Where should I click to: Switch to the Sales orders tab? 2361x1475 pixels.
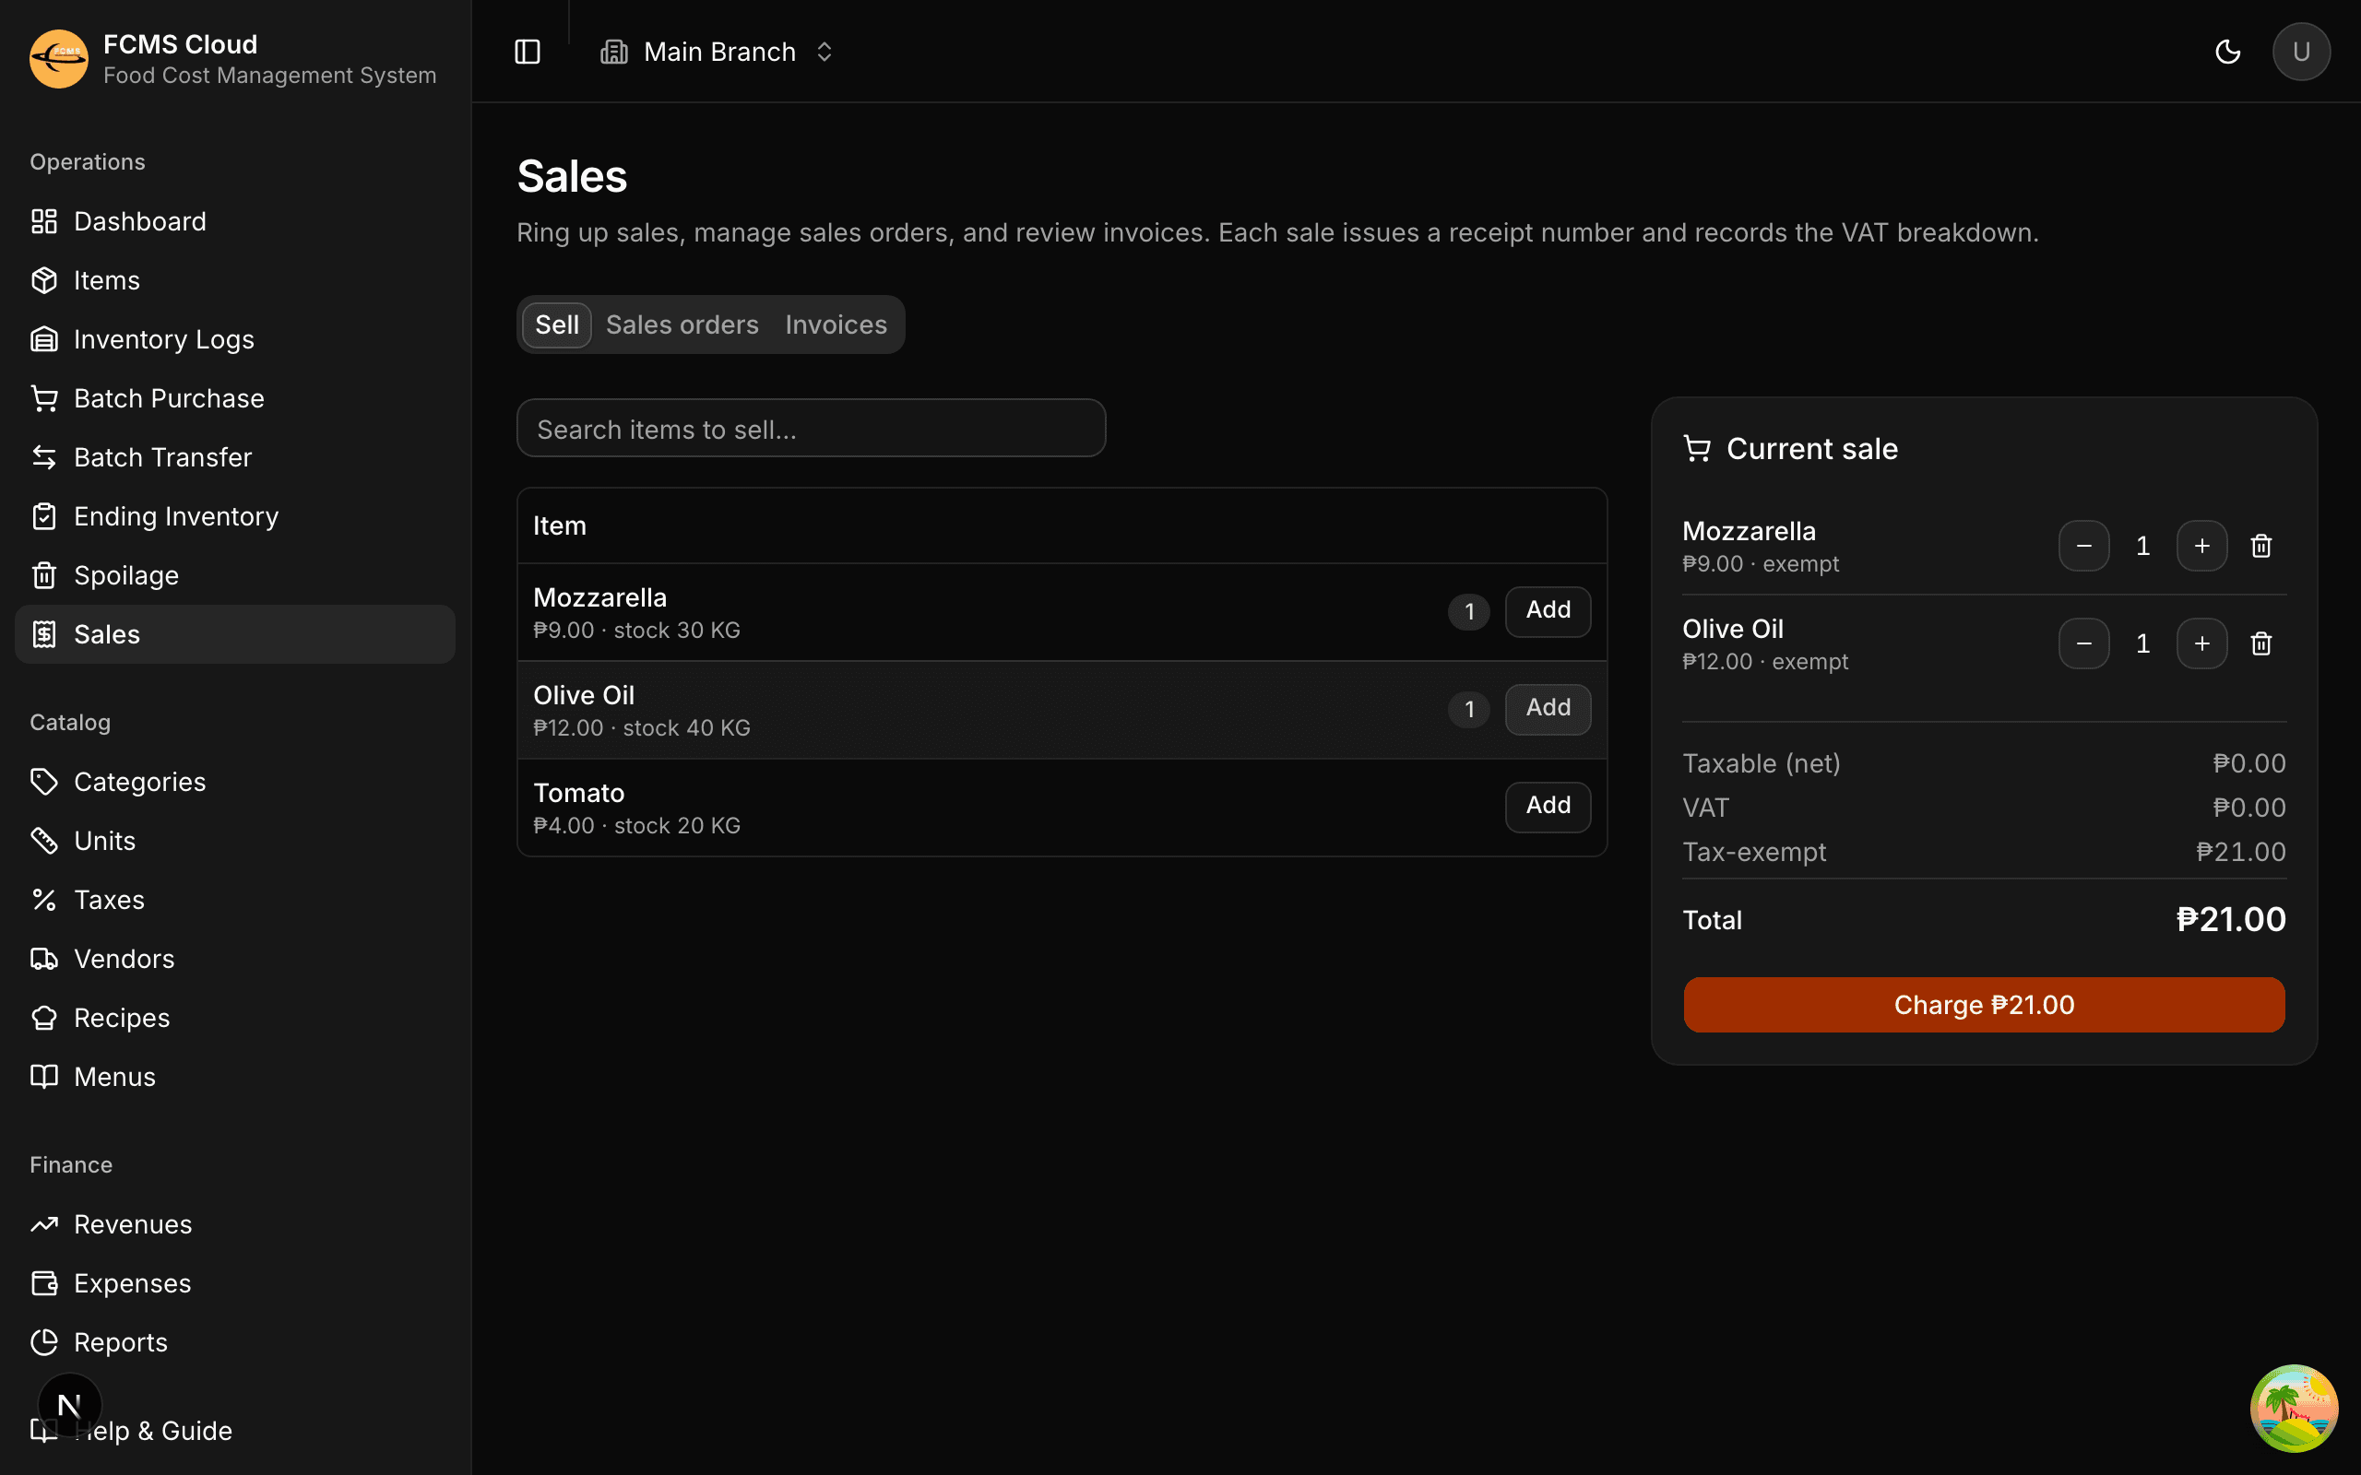tap(682, 324)
